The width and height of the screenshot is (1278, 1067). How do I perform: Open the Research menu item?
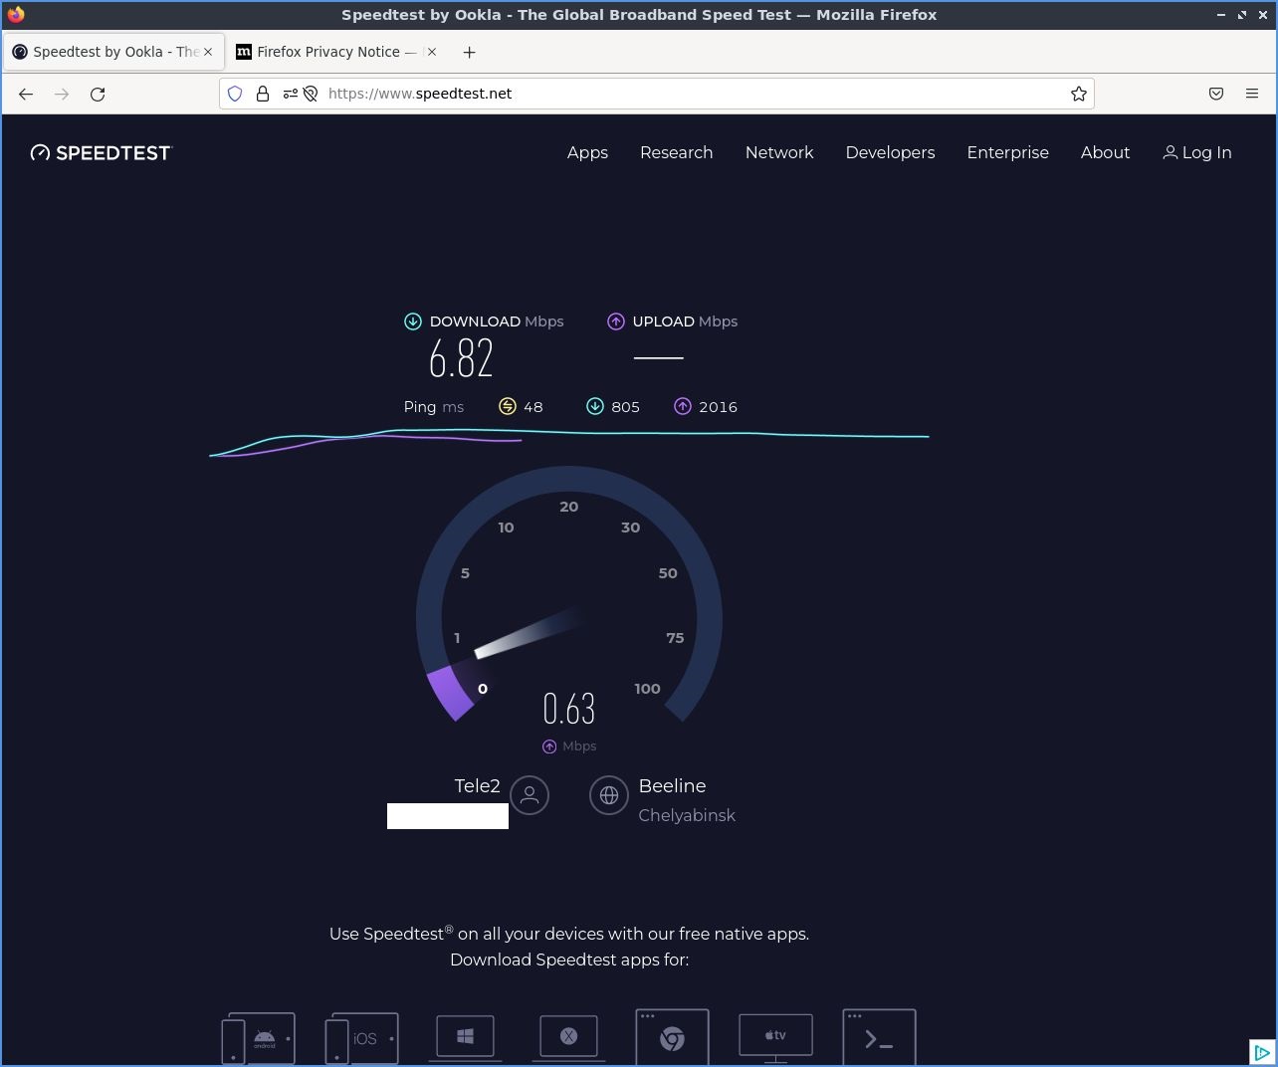677,152
